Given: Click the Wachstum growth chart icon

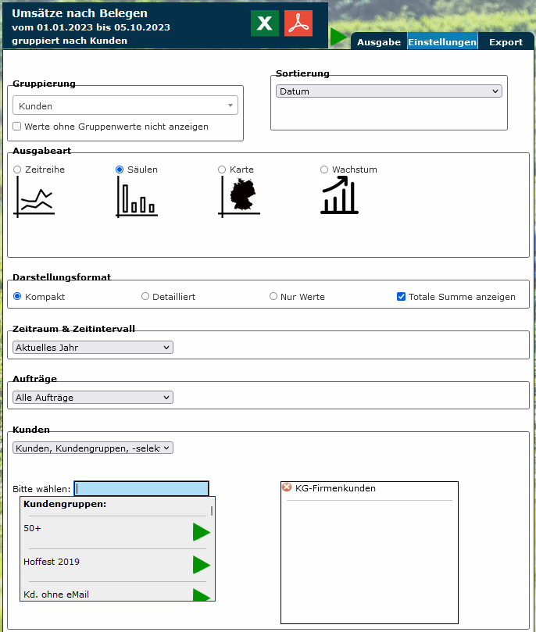Looking at the screenshot, I should (x=339, y=195).
